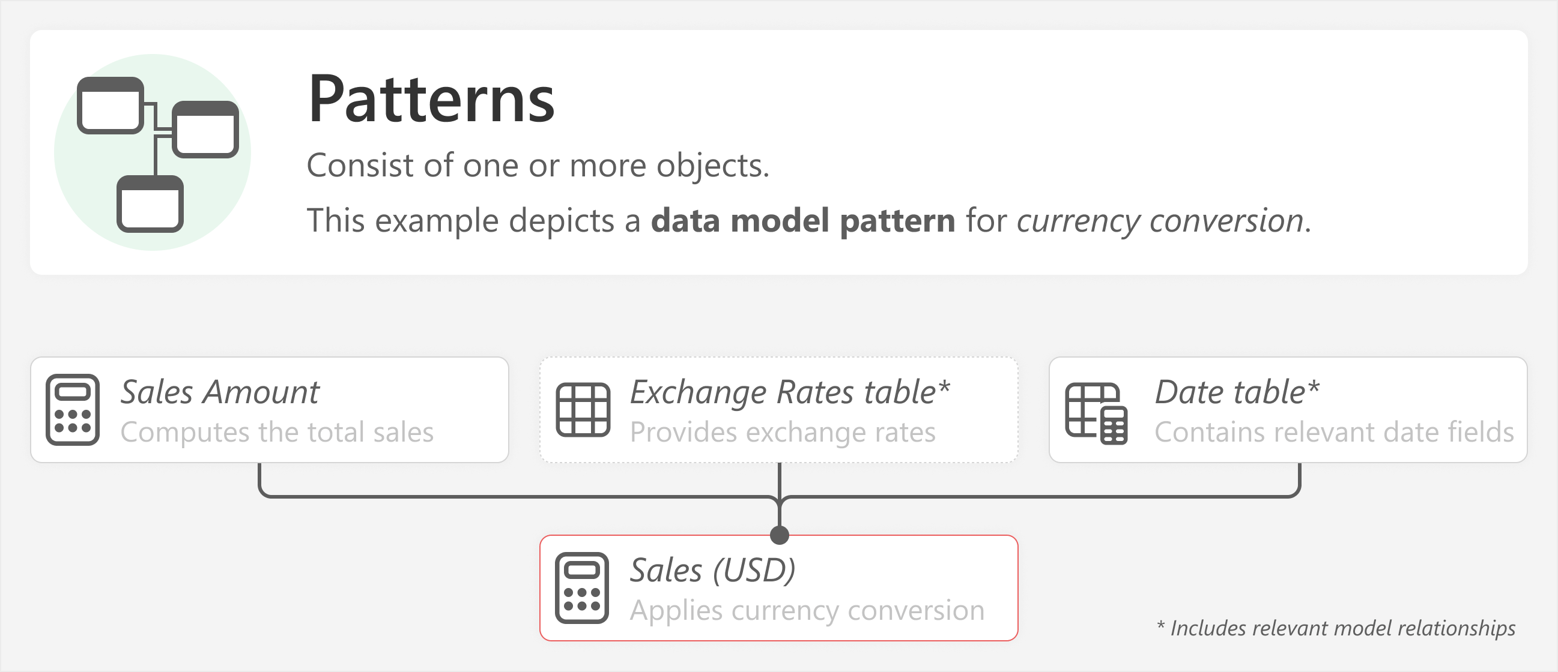Select the italic 'currency conversion' text
Viewport: 1558px width, 672px height.
pyautogui.click(x=1160, y=221)
